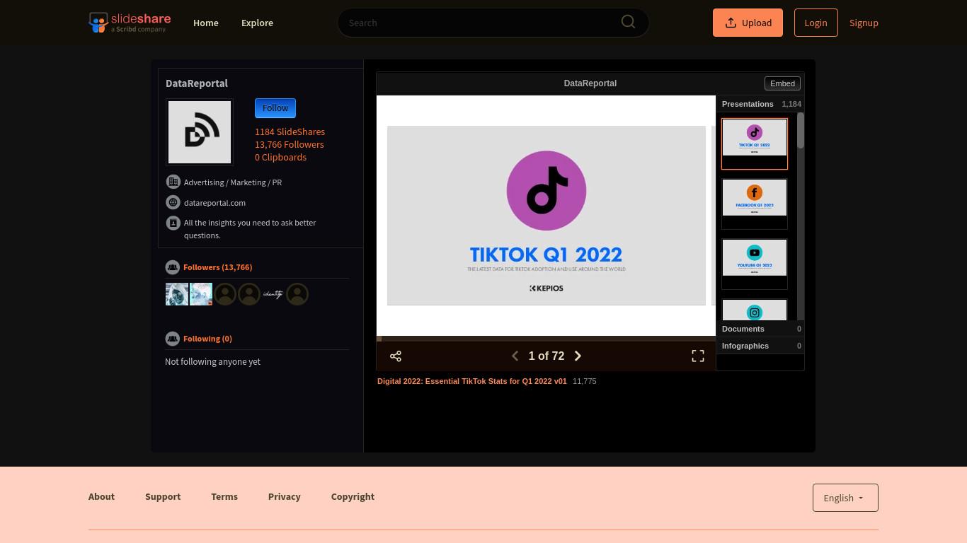Click the website globe icon
This screenshot has height=543, width=967.
tap(173, 202)
